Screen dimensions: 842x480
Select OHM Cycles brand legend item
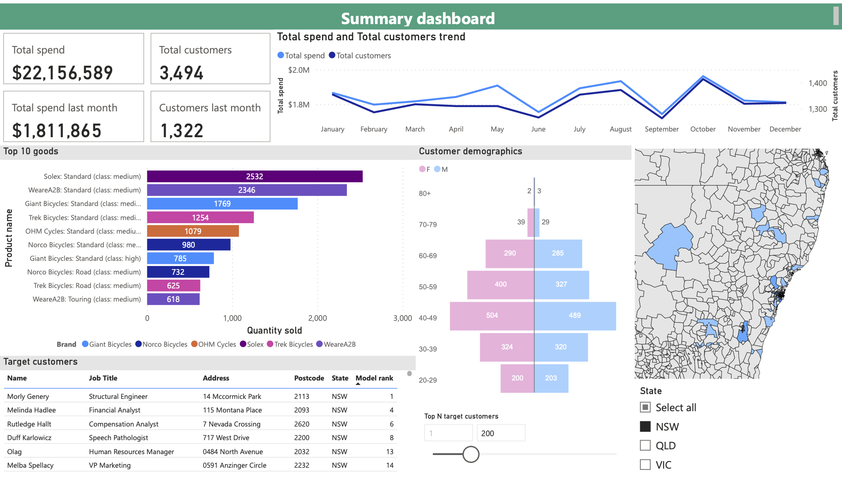(x=213, y=345)
